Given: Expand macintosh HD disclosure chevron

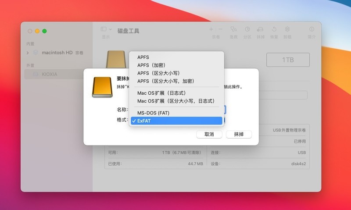Looking at the screenshot, I should click(x=28, y=53).
